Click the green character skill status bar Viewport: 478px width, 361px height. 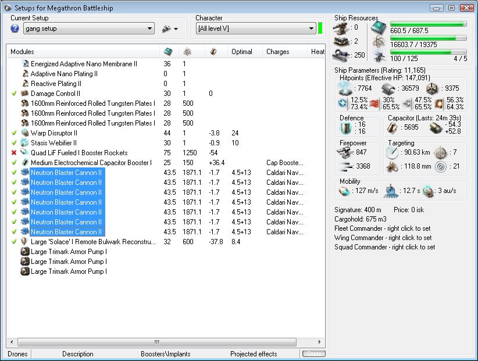320,28
